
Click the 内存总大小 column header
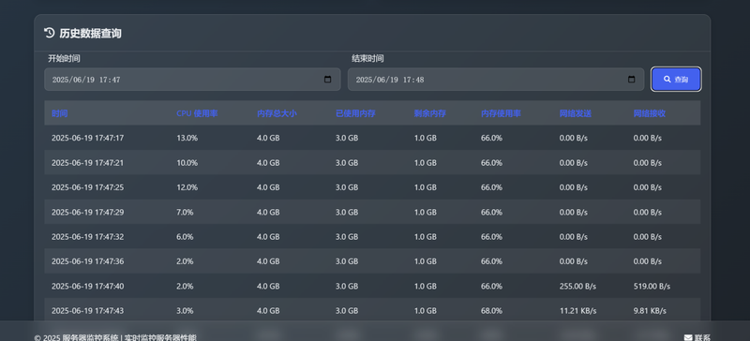277,113
